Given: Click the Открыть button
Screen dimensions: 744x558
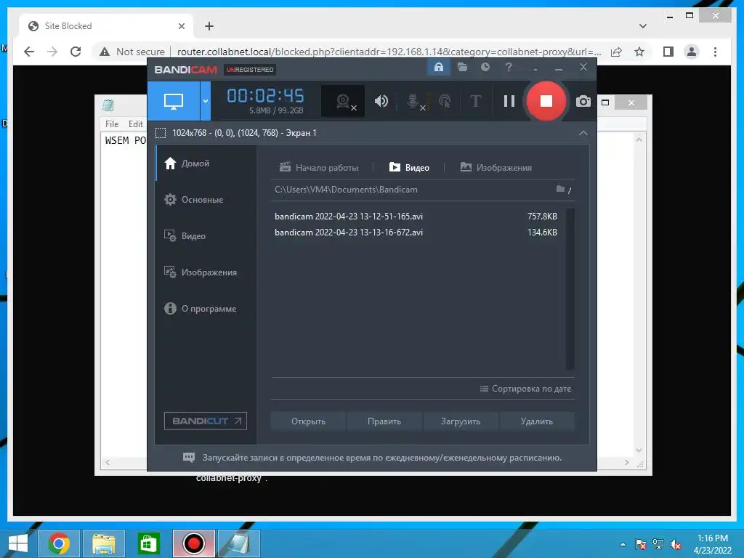Looking at the screenshot, I should coord(308,421).
